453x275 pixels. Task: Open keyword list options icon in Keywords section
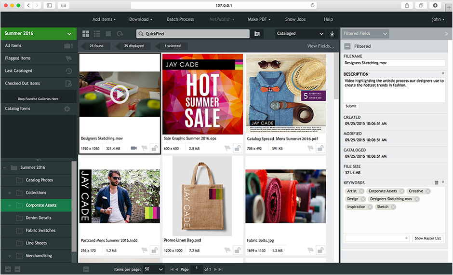(436, 182)
